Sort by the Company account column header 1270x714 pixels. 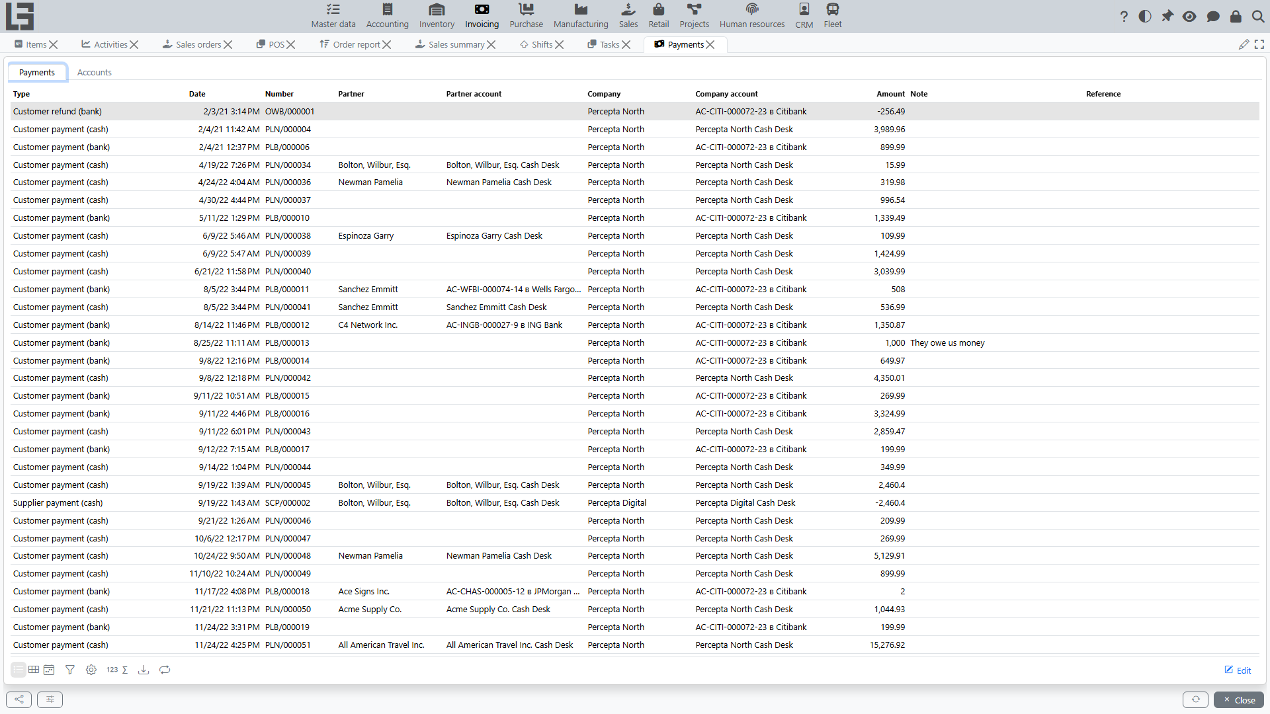[726, 94]
